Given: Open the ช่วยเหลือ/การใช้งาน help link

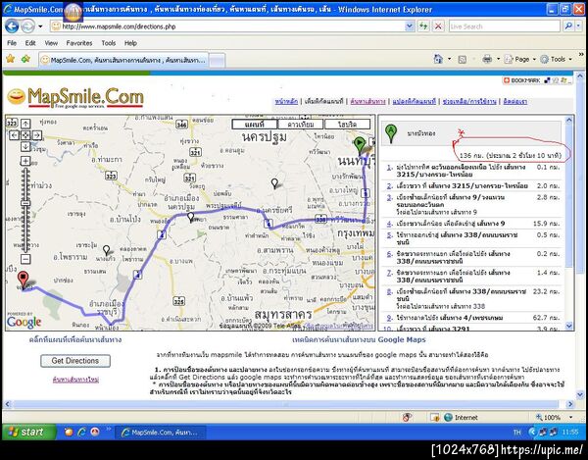Looking at the screenshot, I should pos(469,102).
